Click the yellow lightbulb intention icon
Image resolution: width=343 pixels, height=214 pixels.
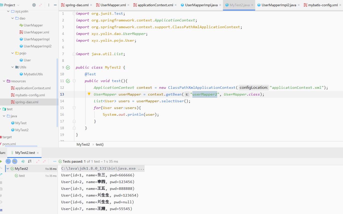point(89,94)
